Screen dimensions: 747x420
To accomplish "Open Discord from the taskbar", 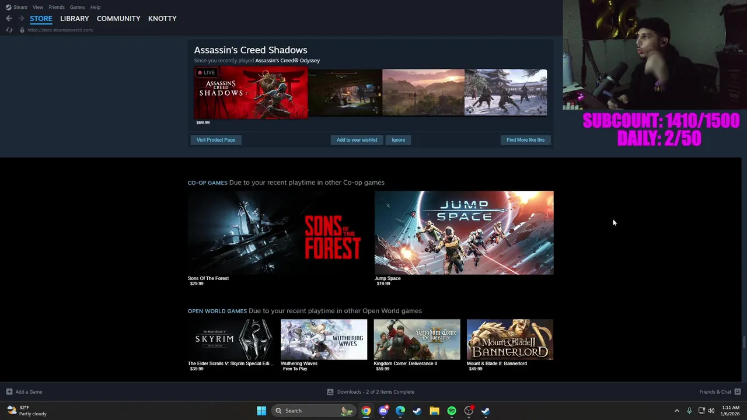I will click(x=383, y=411).
